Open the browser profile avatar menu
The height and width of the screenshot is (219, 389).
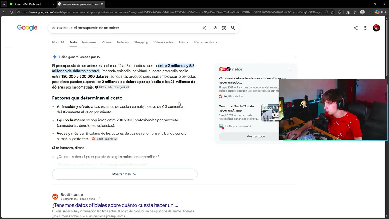[362, 12]
